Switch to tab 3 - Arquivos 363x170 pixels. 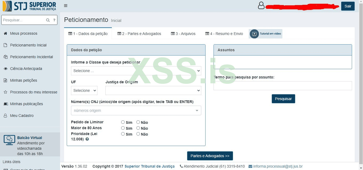click(183, 34)
